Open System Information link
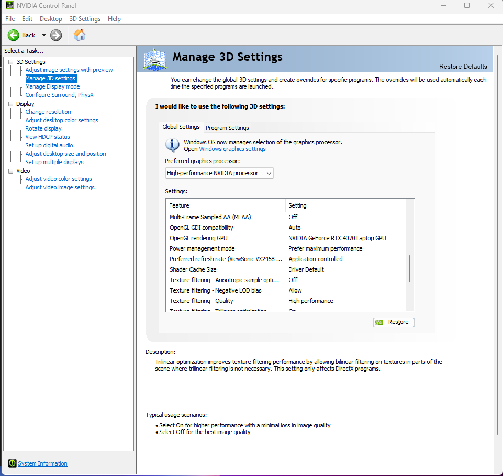 tap(43, 463)
